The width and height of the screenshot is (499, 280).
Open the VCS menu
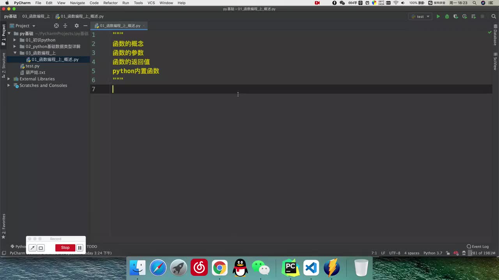tap(151, 3)
